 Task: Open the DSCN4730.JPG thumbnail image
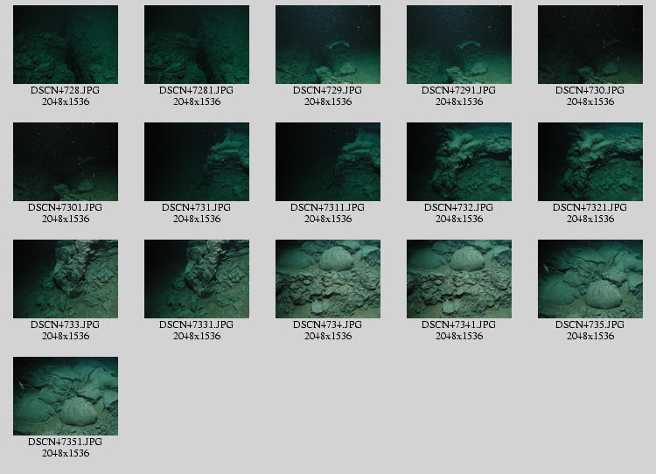(x=590, y=45)
